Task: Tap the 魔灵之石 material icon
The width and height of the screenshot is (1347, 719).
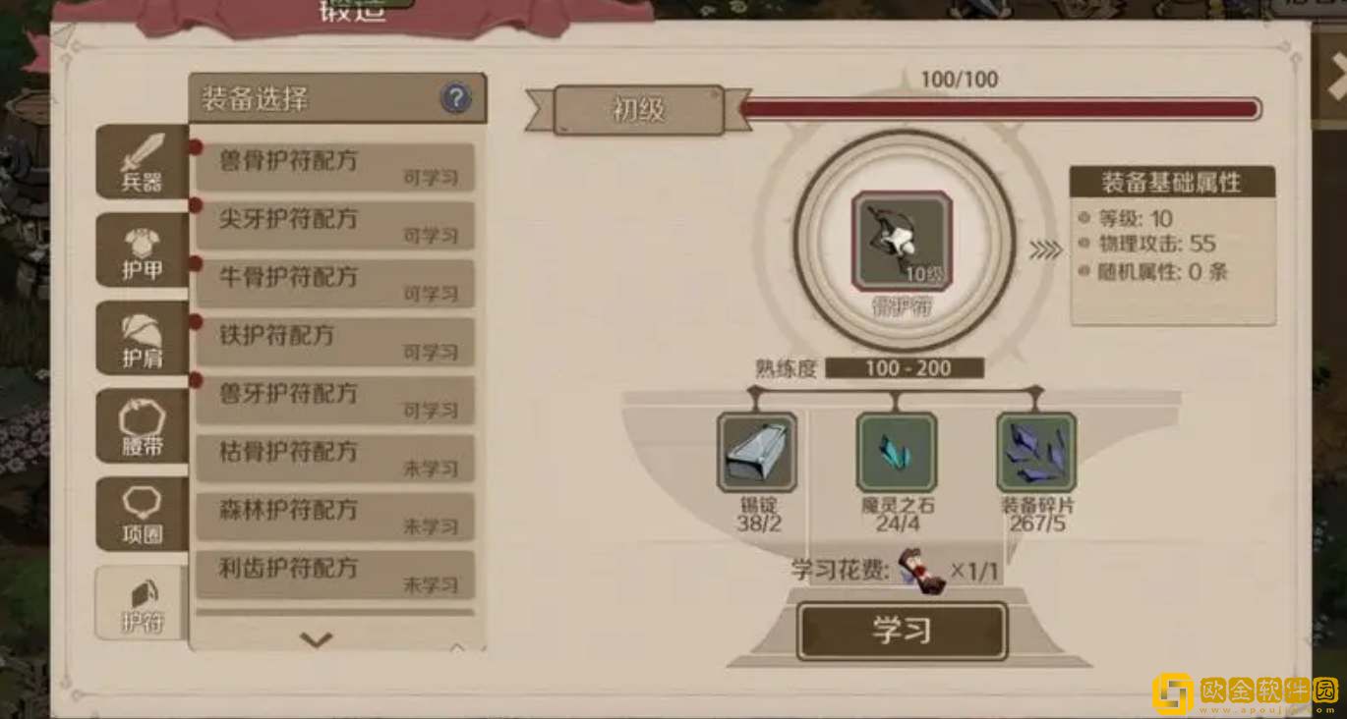Action: click(x=896, y=452)
